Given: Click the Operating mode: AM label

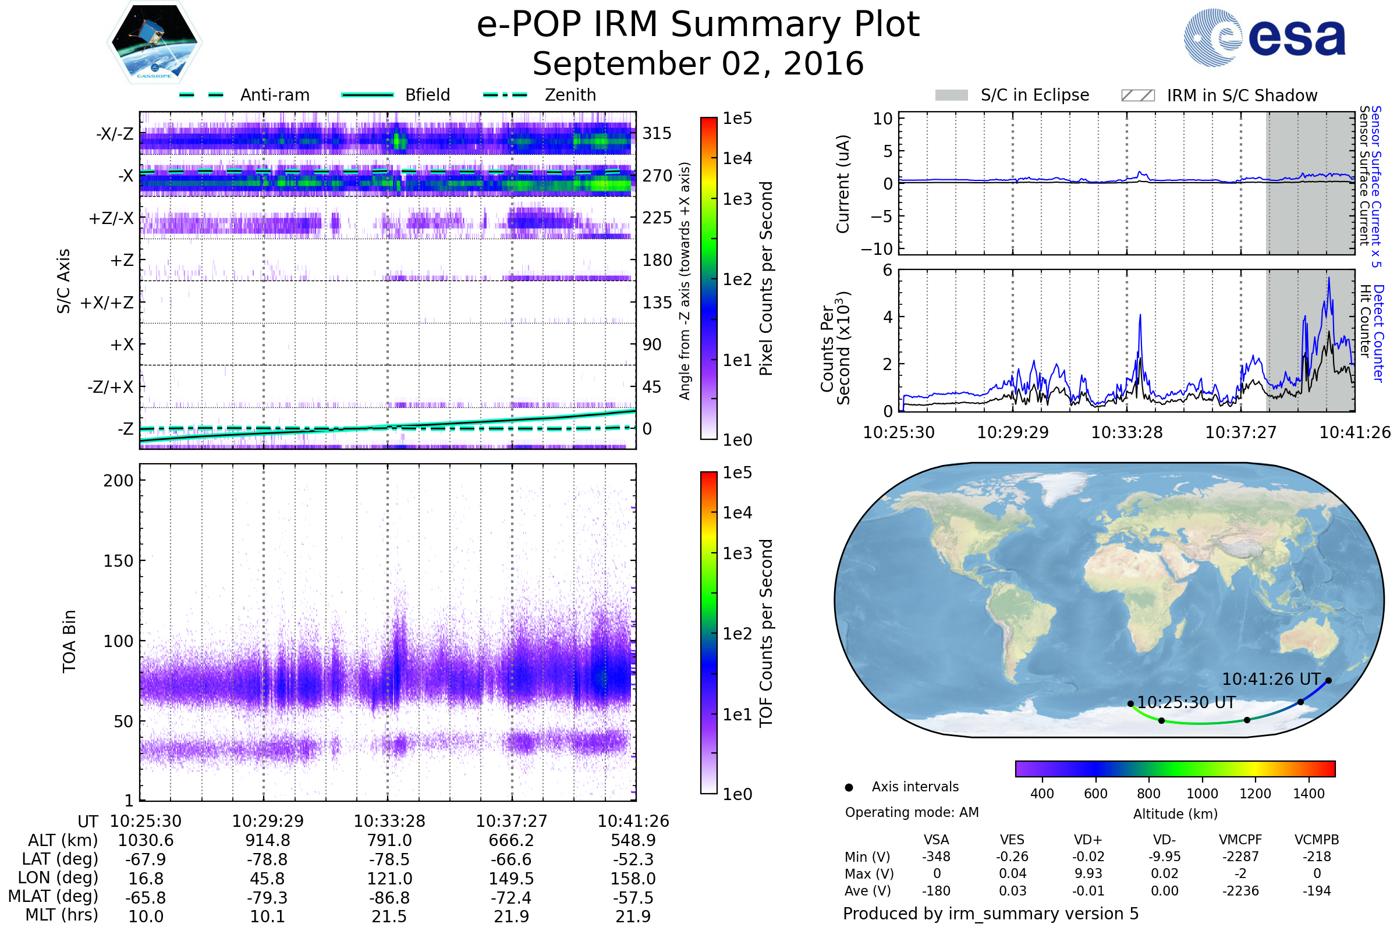Looking at the screenshot, I should (x=912, y=812).
